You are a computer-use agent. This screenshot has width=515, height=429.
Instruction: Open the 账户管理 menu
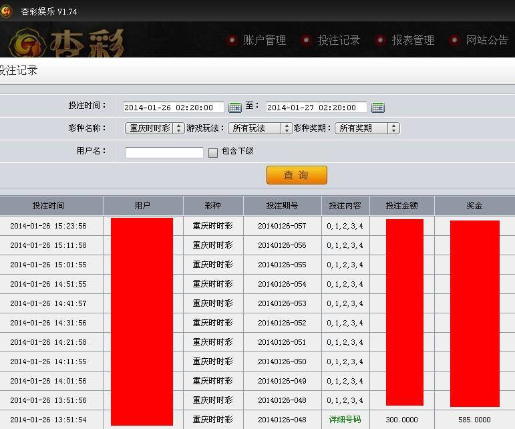[265, 40]
